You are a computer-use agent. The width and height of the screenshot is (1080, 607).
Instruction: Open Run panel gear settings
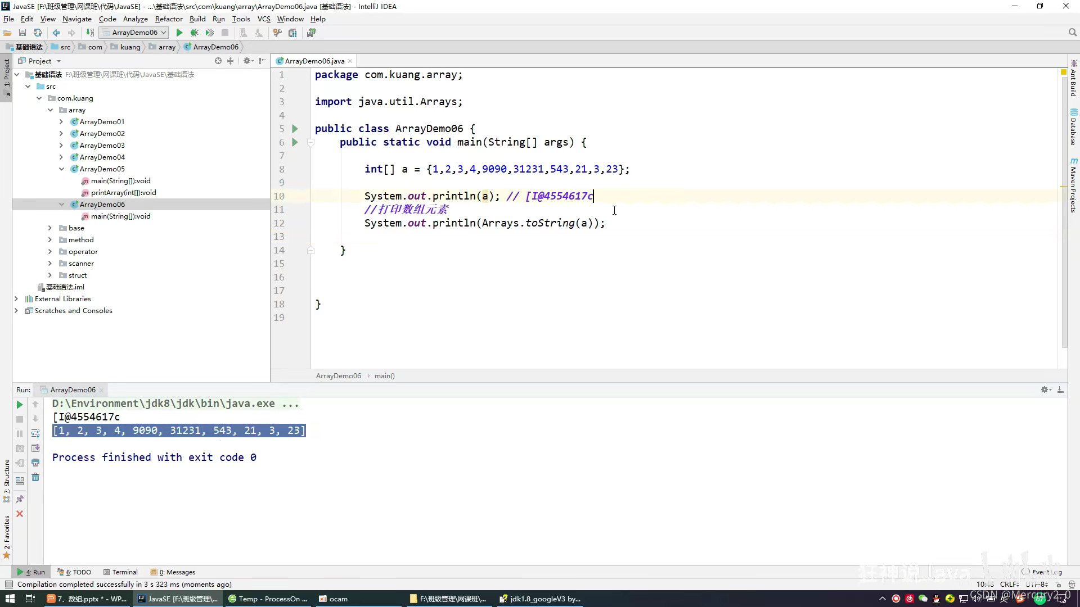coord(1046,389)
